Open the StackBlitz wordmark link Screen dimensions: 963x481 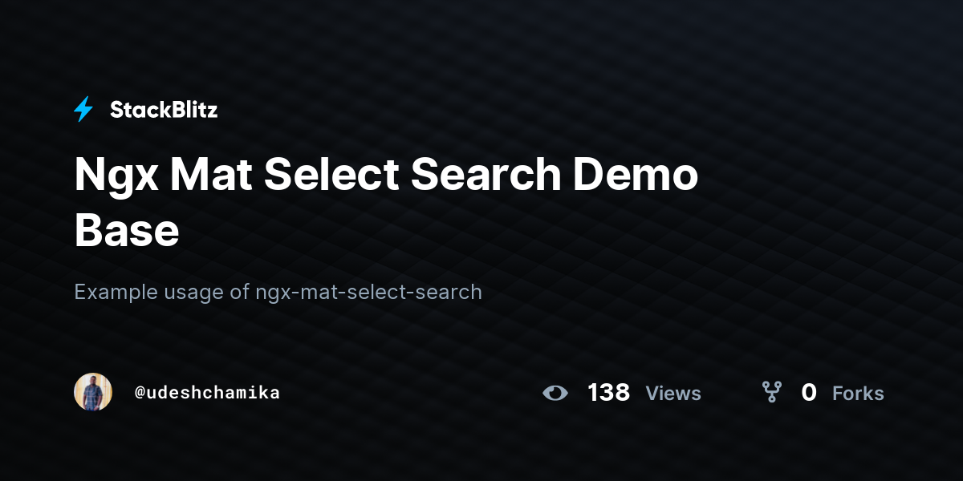164,110
